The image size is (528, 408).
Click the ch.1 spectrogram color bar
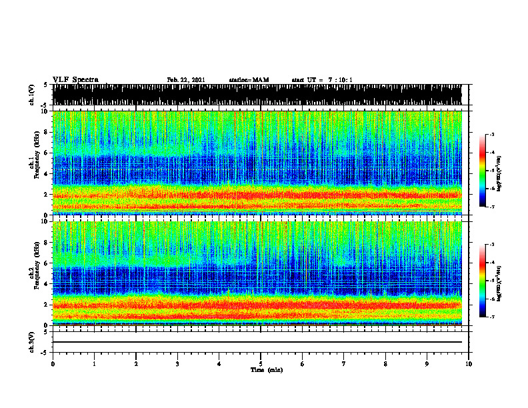pyautogui.click(x=482, y=171)
